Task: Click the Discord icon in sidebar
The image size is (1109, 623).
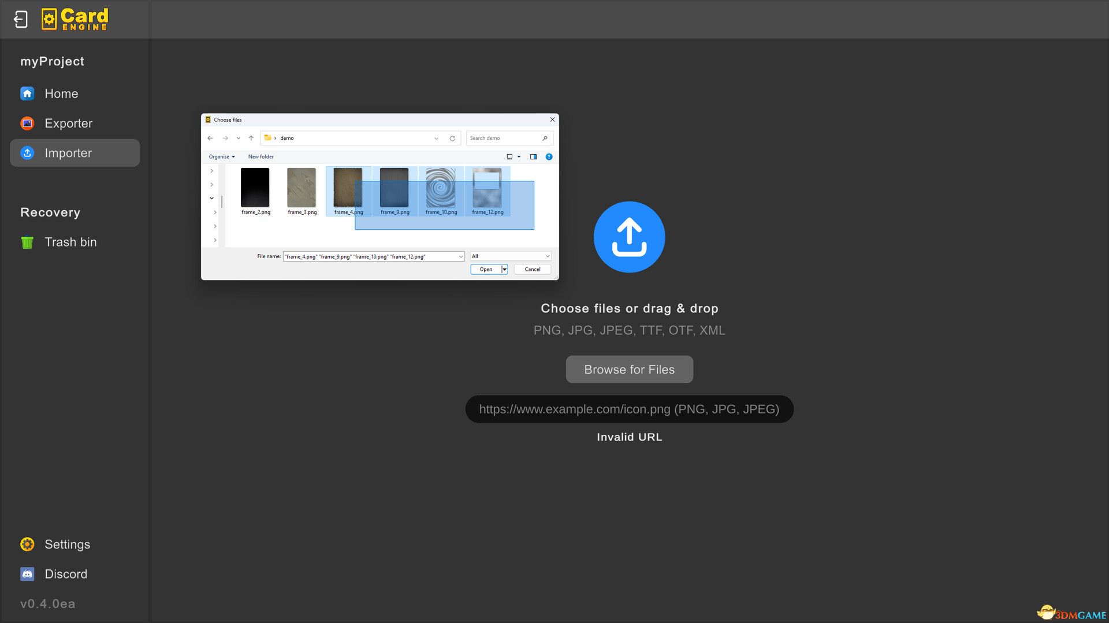Action: [x=27, y=574]
